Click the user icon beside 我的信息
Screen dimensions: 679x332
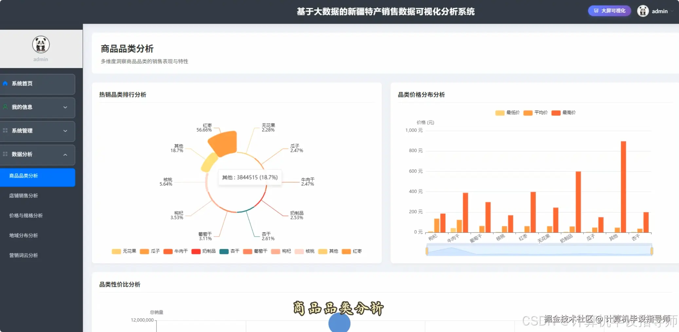[x=5, y=107]
